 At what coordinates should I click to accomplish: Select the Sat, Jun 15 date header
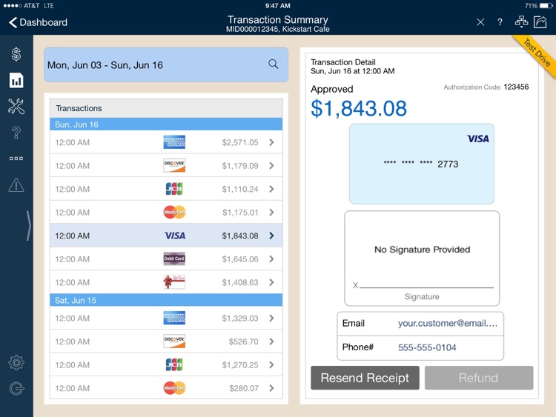[x=166, y=300]
